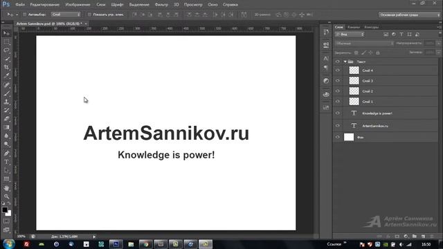Open the Файл menu
Screen dimensions: 443x249
coord(20,5)
